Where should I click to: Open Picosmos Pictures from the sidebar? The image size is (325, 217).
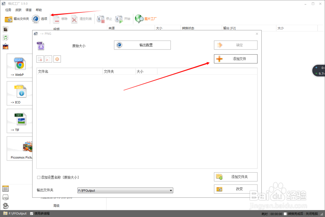(x=19, y=149)
